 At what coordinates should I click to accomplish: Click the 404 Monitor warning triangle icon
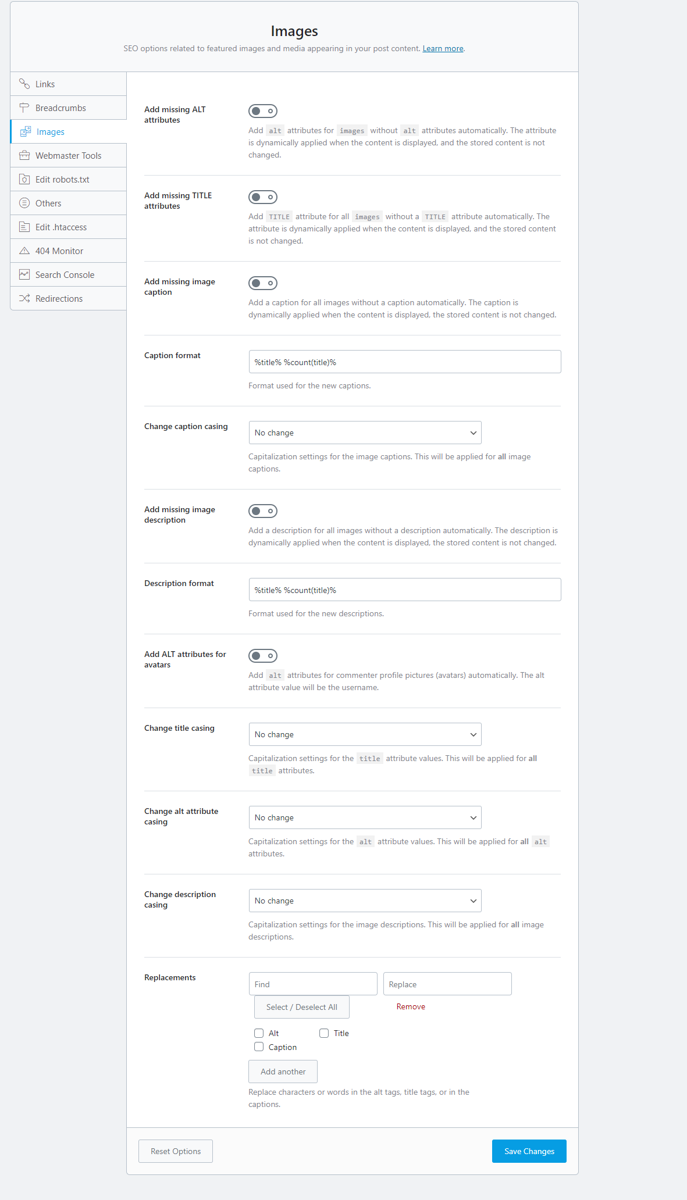(24, 251)
